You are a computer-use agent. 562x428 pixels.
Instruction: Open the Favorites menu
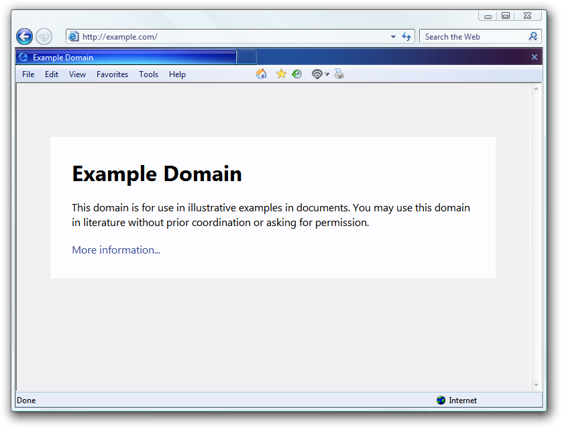pos(112,74)
